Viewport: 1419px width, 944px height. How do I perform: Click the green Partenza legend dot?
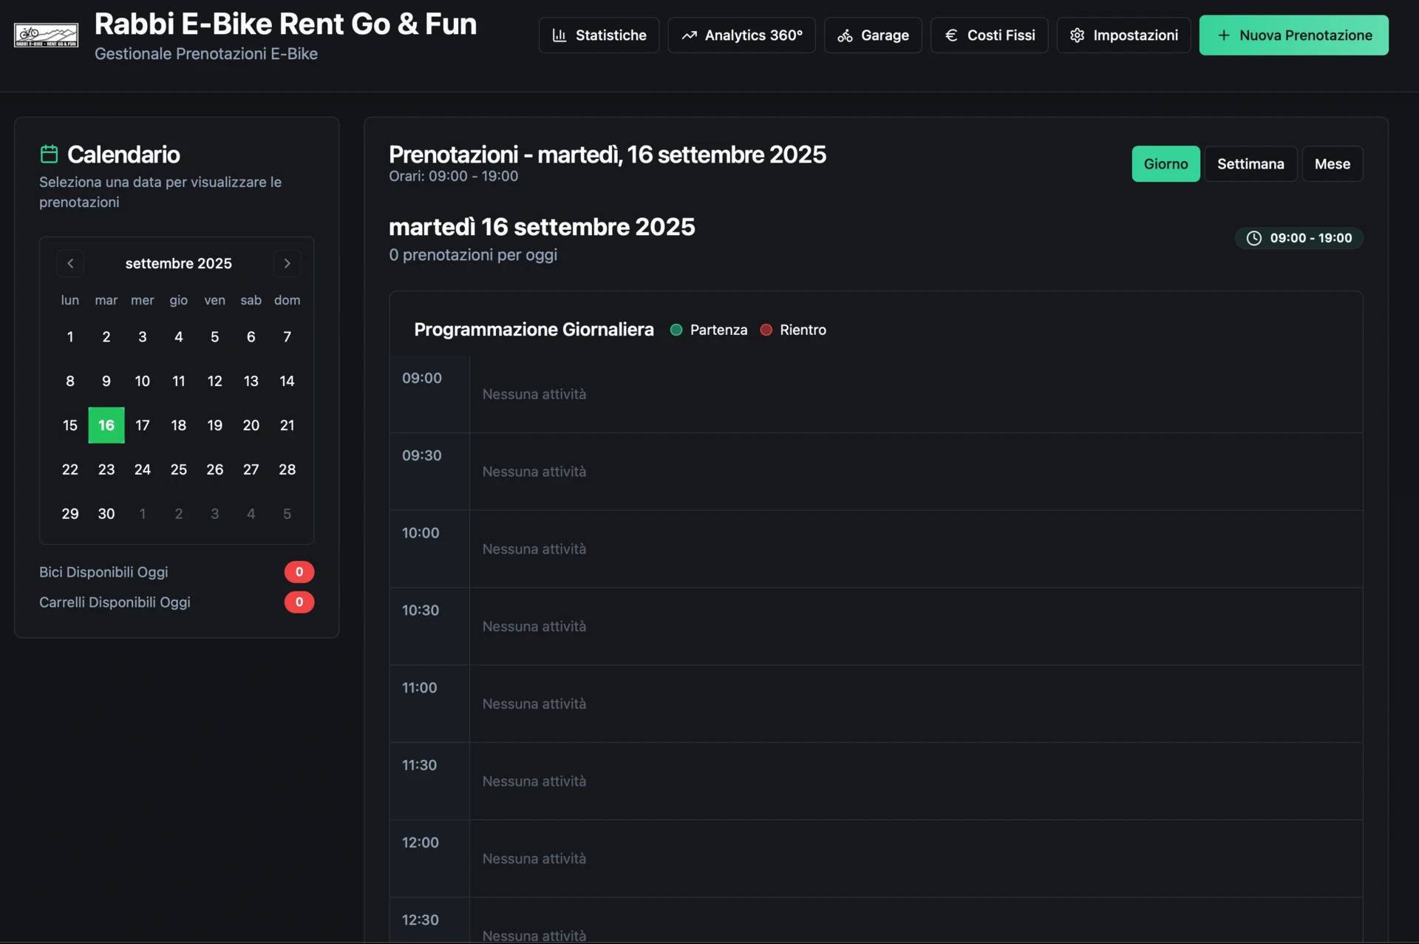[x=676, y=330]
